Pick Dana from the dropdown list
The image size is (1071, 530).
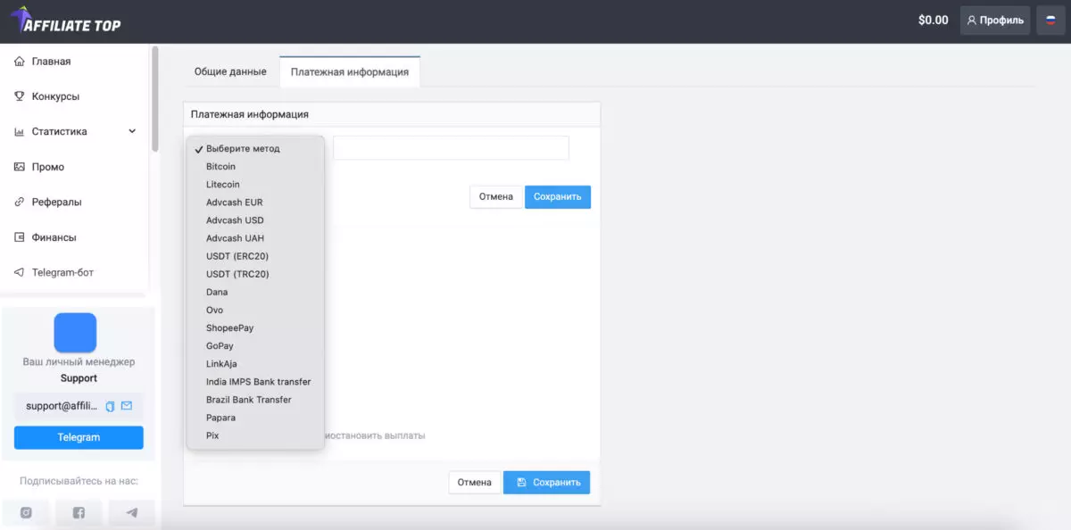(254, 292)
